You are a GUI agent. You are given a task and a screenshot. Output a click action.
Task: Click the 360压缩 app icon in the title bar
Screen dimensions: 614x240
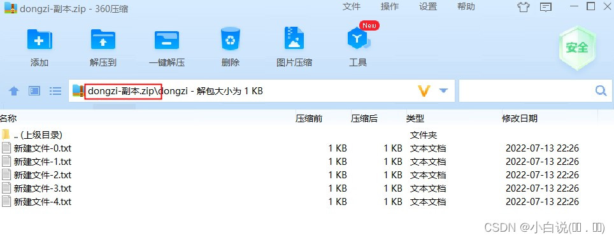(x=11, y=7)
